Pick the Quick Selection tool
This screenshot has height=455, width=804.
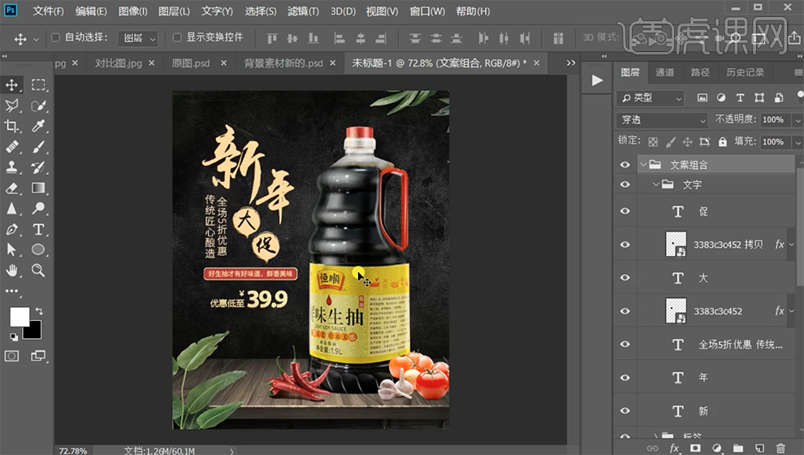point(38,105)
